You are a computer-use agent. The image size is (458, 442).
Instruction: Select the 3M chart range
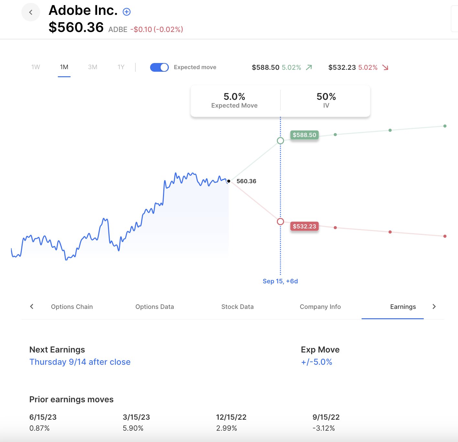pyautogui.click(x=93, y=67)
